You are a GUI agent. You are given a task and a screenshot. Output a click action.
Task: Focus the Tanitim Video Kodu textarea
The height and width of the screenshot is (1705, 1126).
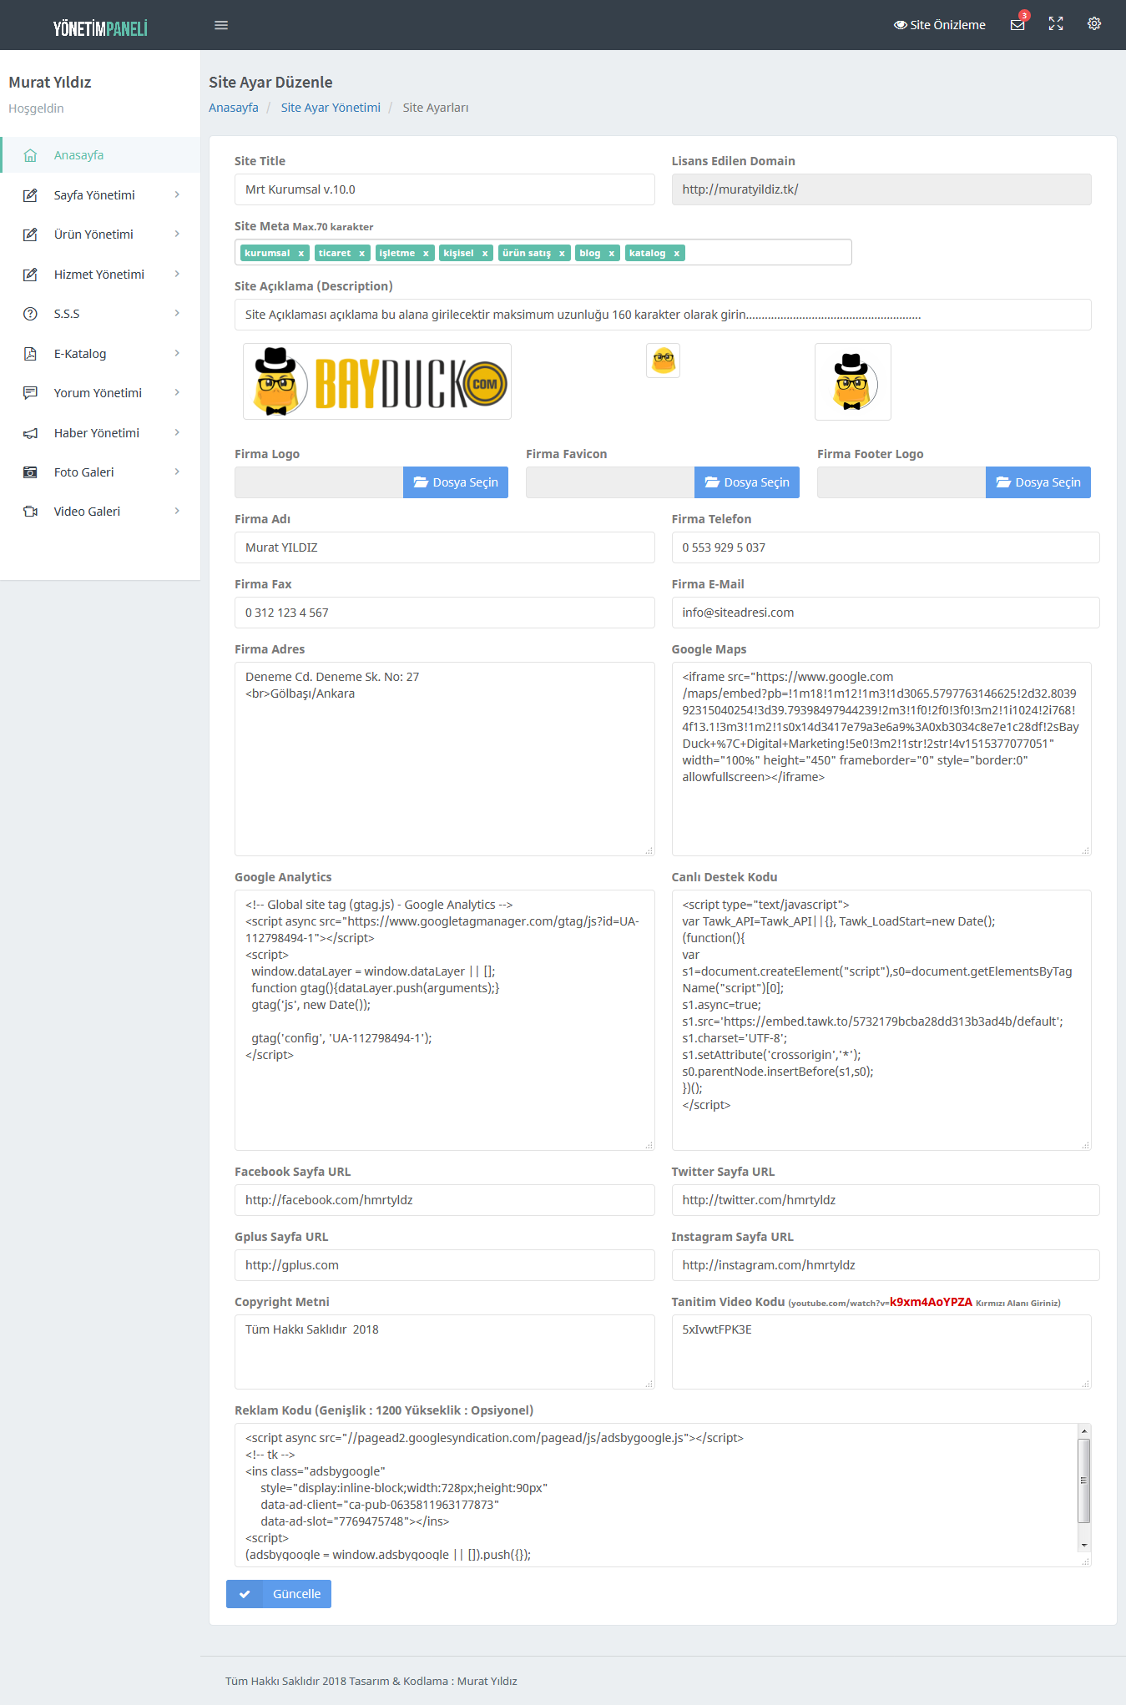pyautogui.click(x=881, y=1352)
